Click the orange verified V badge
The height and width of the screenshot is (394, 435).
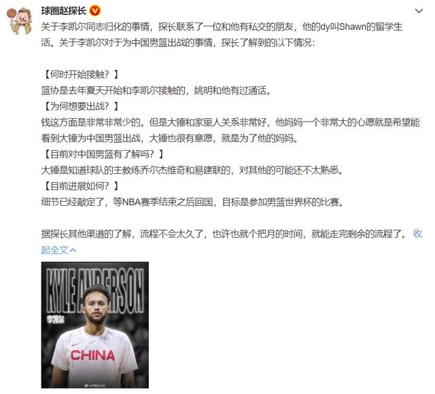(x=94, y=11)
